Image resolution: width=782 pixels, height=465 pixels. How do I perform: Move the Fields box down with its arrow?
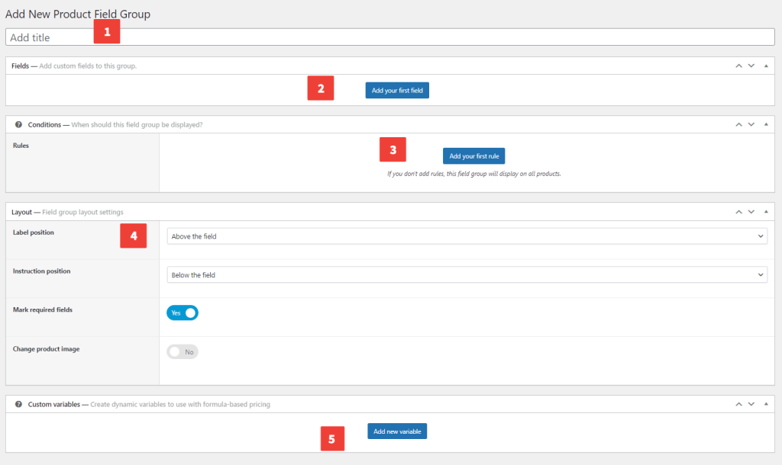pos(751,66)
